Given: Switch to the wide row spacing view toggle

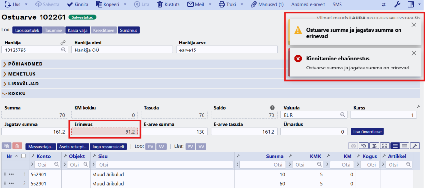Looking at the screenshot, I should click(x=395, y=146).
